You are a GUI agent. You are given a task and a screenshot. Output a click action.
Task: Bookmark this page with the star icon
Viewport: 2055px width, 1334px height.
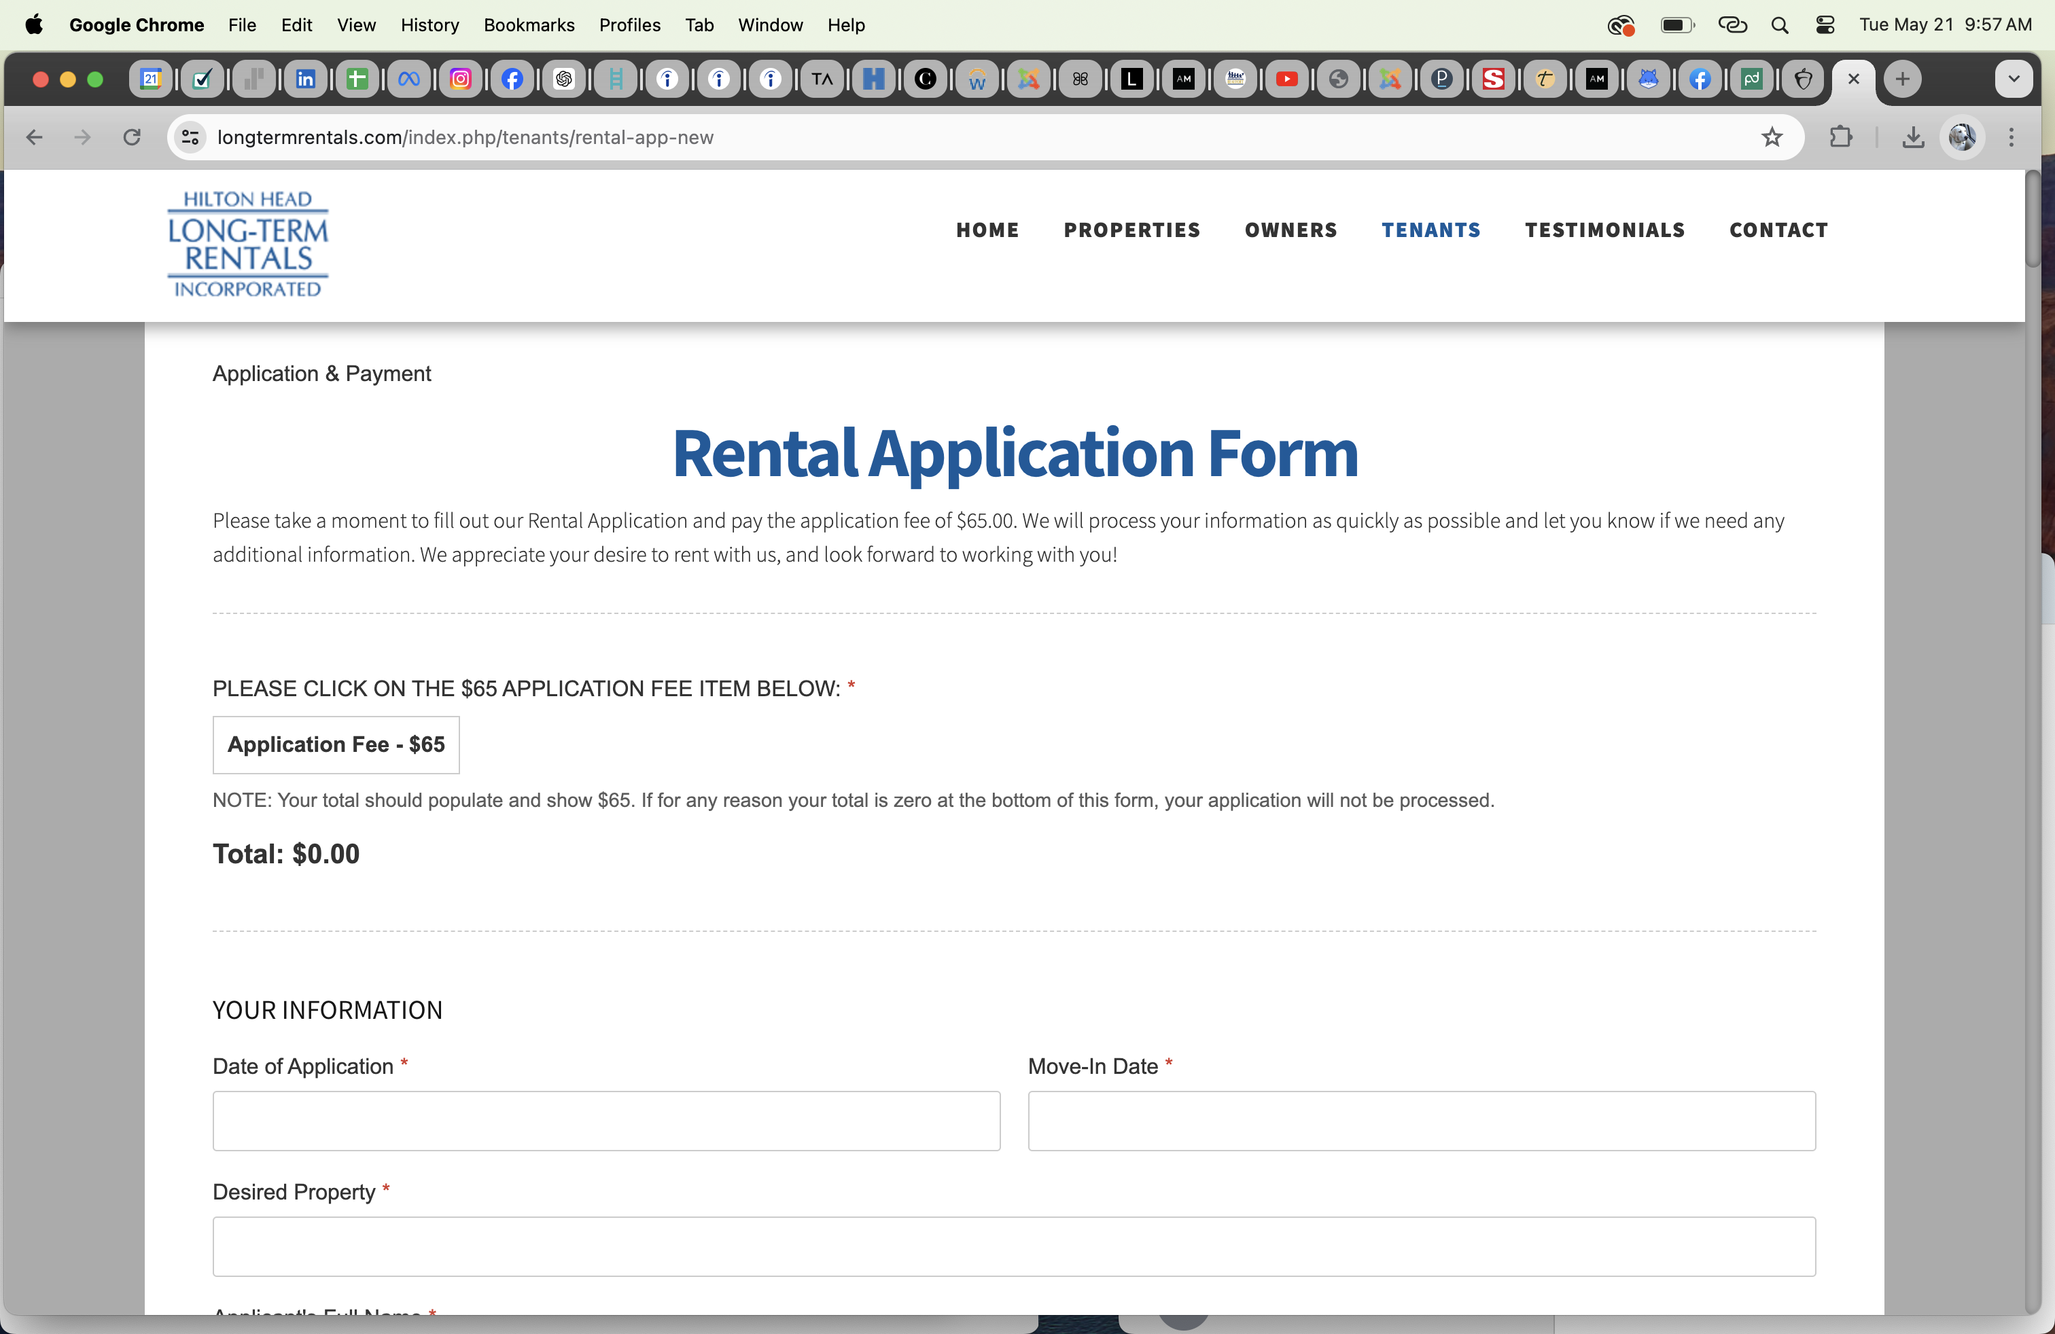(x=1772, y=137)
